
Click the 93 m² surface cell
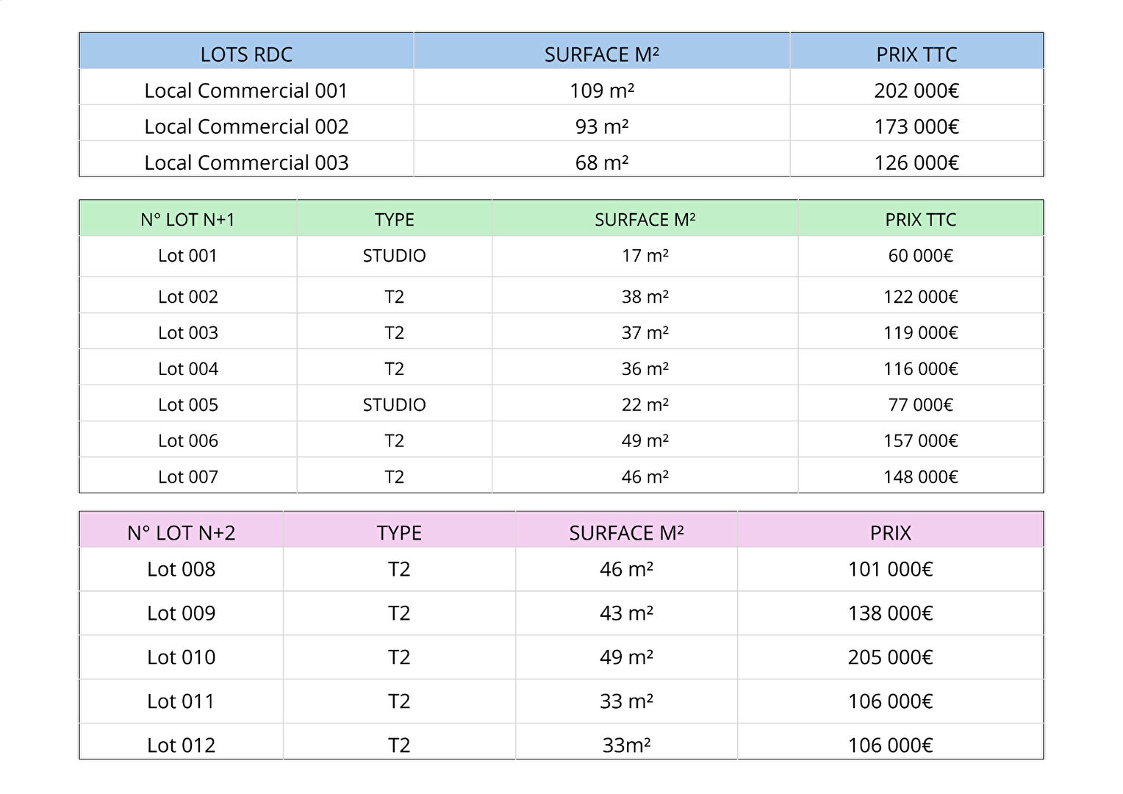tap(601, 126)
